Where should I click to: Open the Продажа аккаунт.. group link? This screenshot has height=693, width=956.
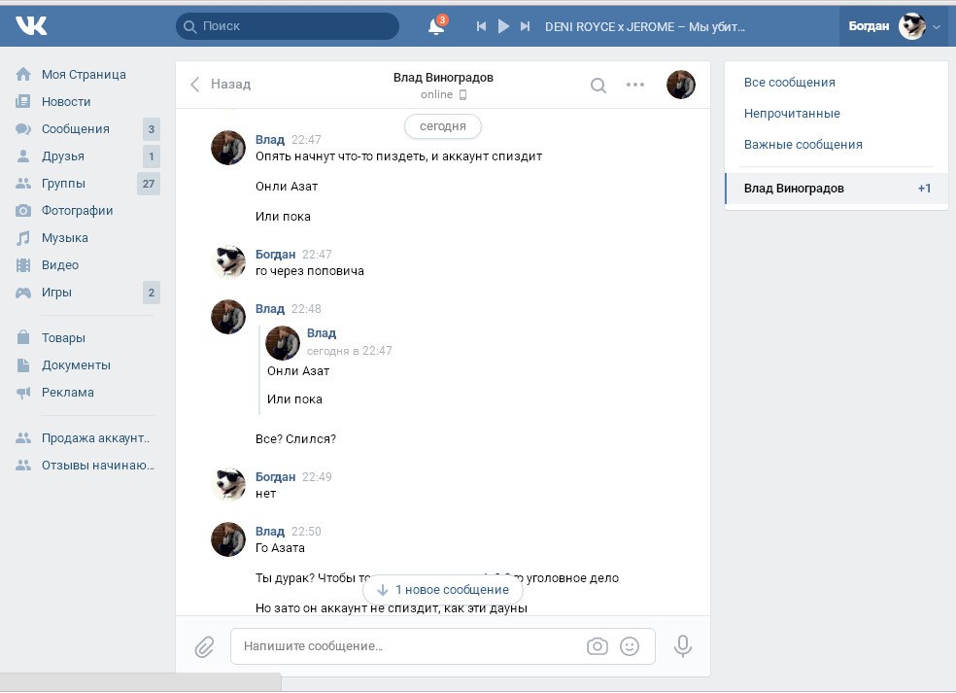pos(95,438)
